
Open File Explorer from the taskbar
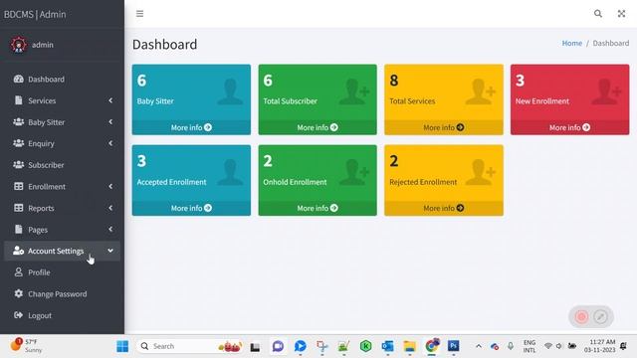click(409, 346)
